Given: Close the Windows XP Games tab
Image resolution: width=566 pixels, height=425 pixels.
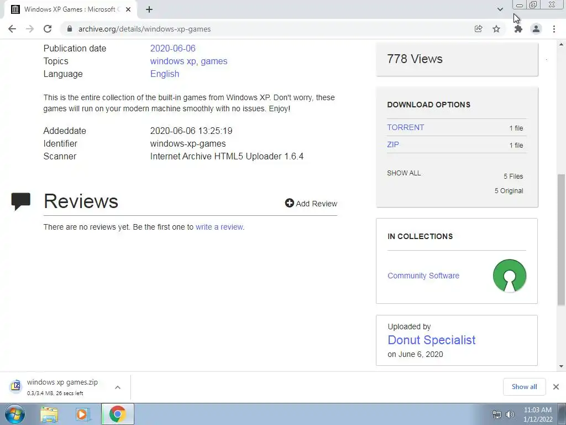Looking at the screenshot, I should (x=128, y=9).
